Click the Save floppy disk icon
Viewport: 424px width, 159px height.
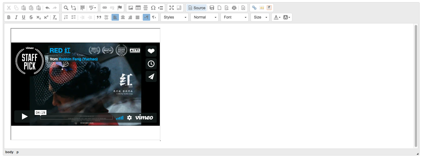pos(212,8)
